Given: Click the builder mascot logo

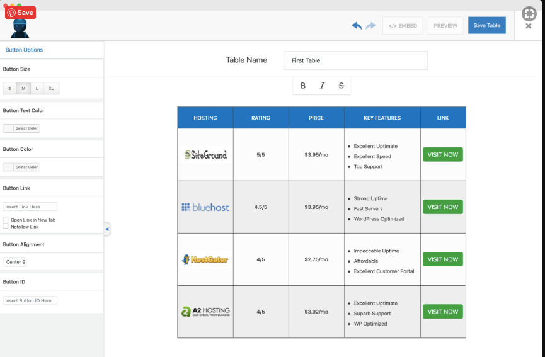Looking at the screenshot, I should (x=20, y=28).
